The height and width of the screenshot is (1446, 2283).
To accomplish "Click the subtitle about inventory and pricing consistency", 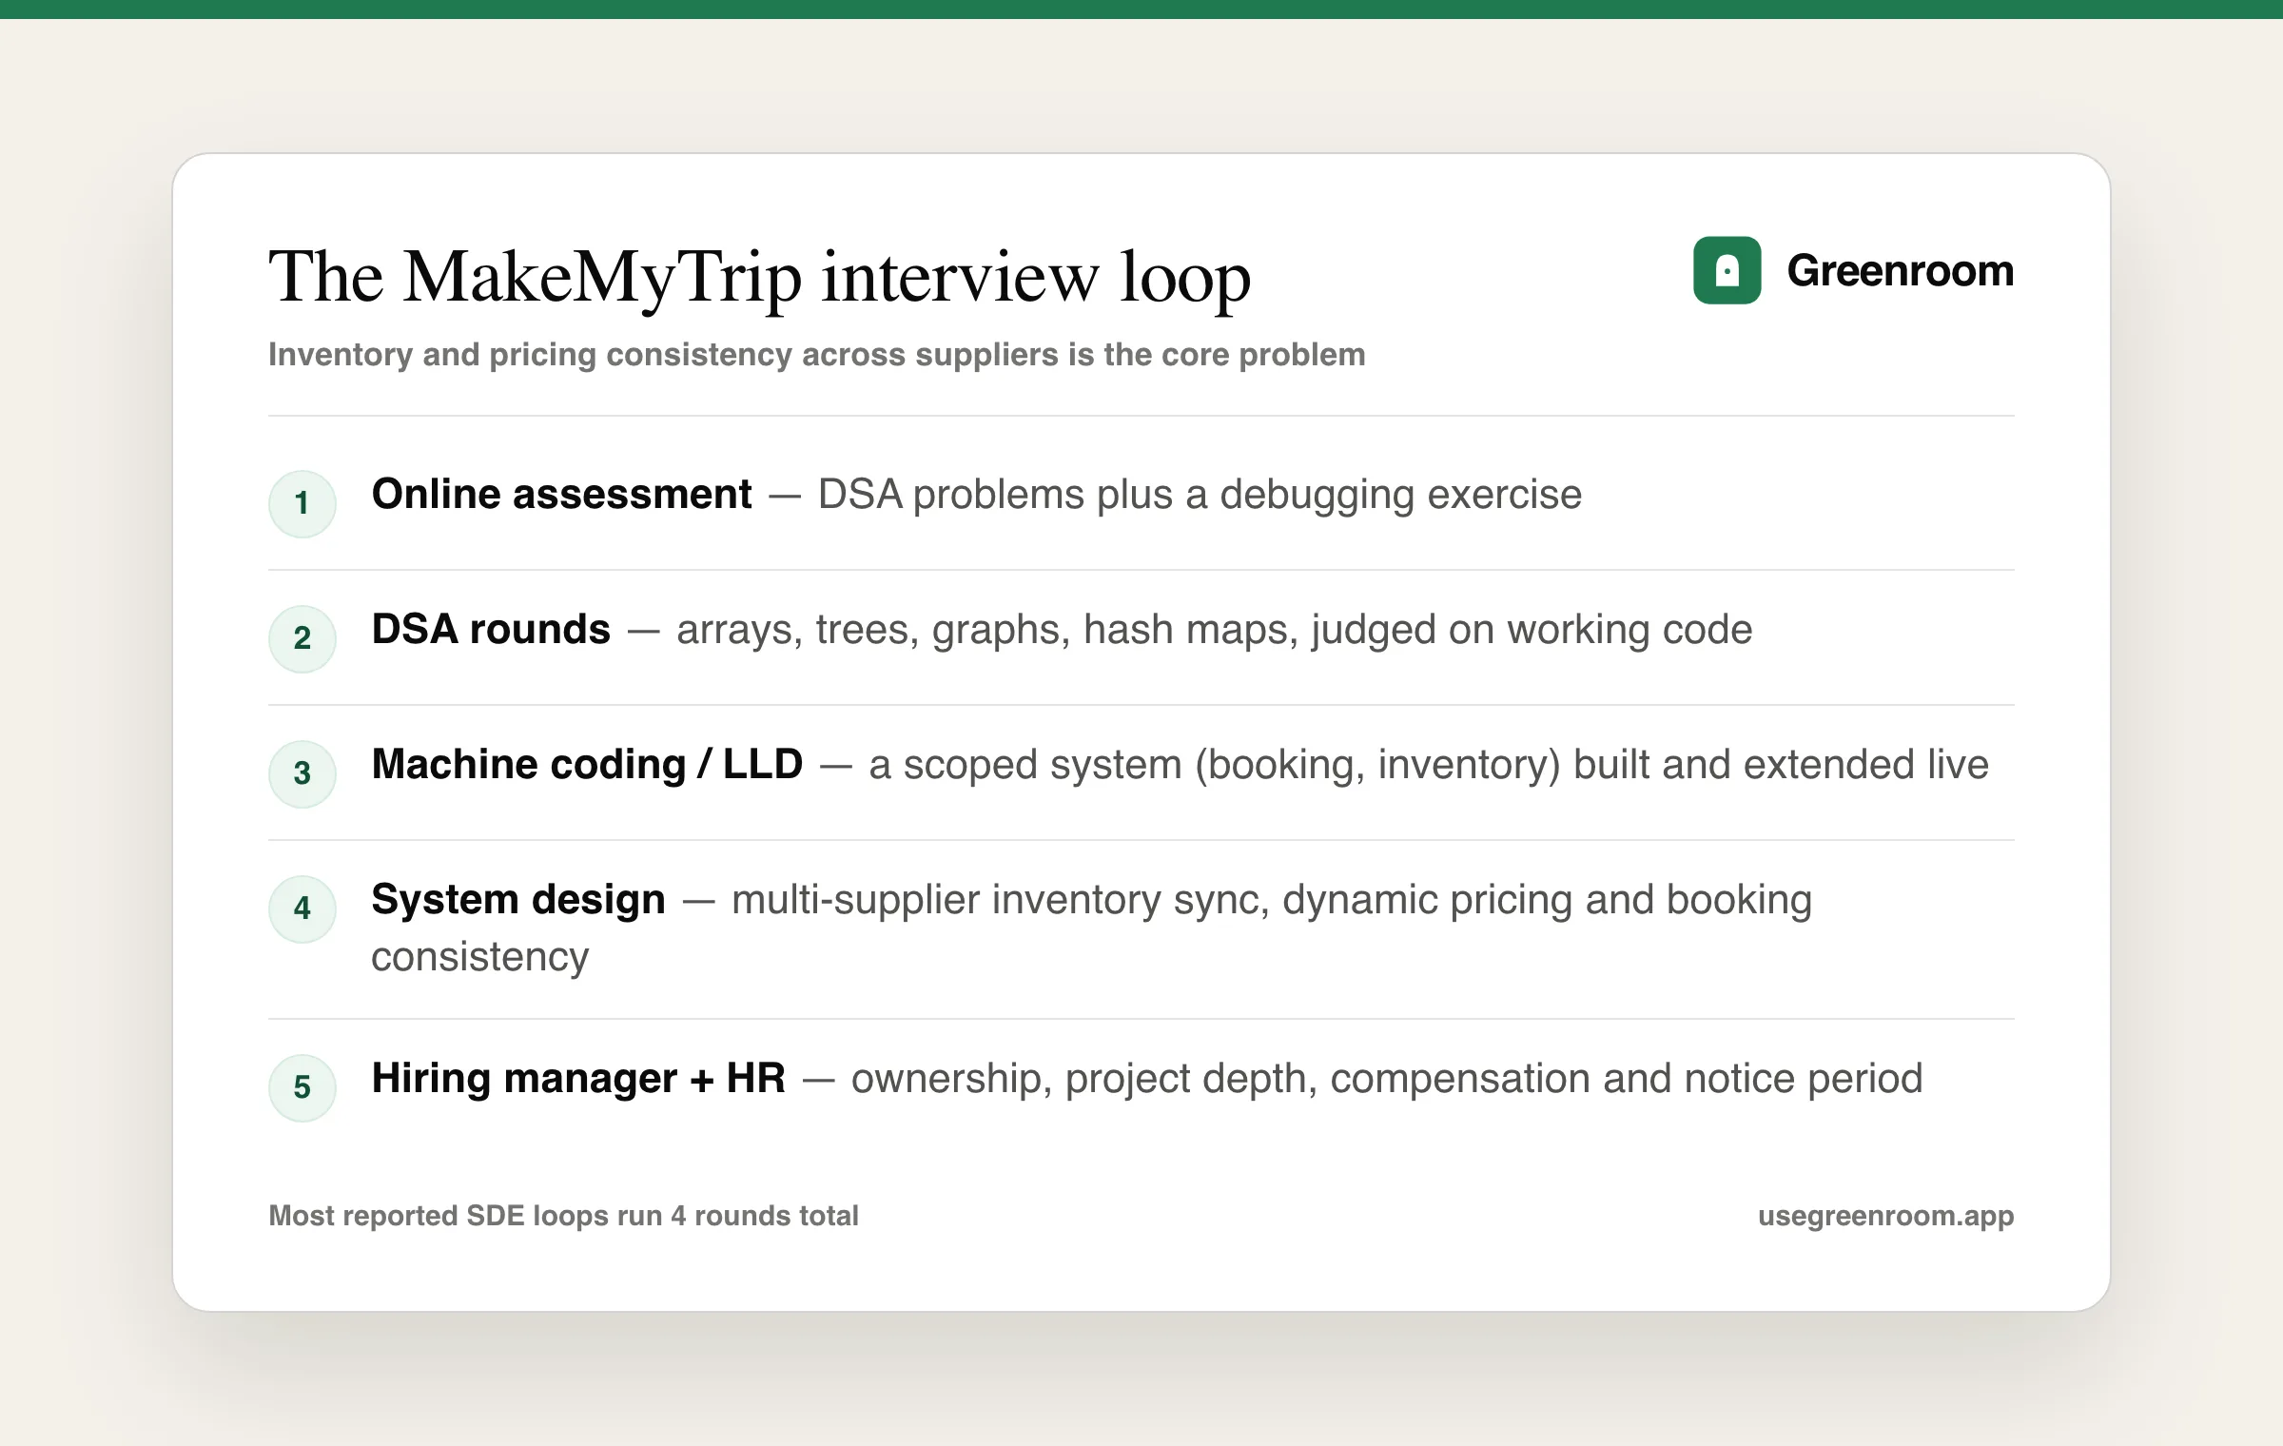I will (817, 354).
